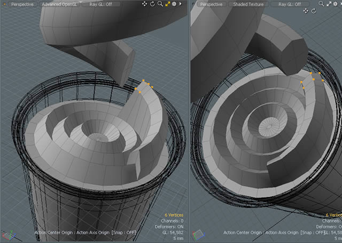Click the pan view icon in left viewport

144,4
